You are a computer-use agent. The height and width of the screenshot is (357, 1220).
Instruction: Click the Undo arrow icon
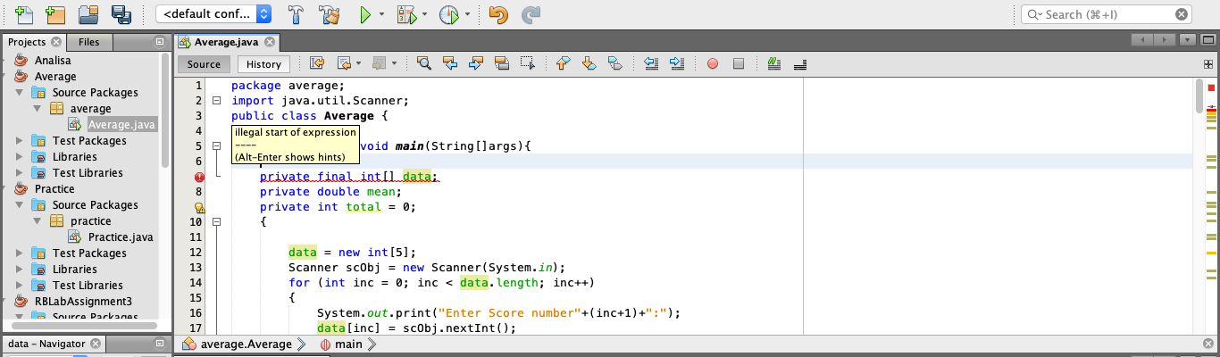click(x=498, y=14)
